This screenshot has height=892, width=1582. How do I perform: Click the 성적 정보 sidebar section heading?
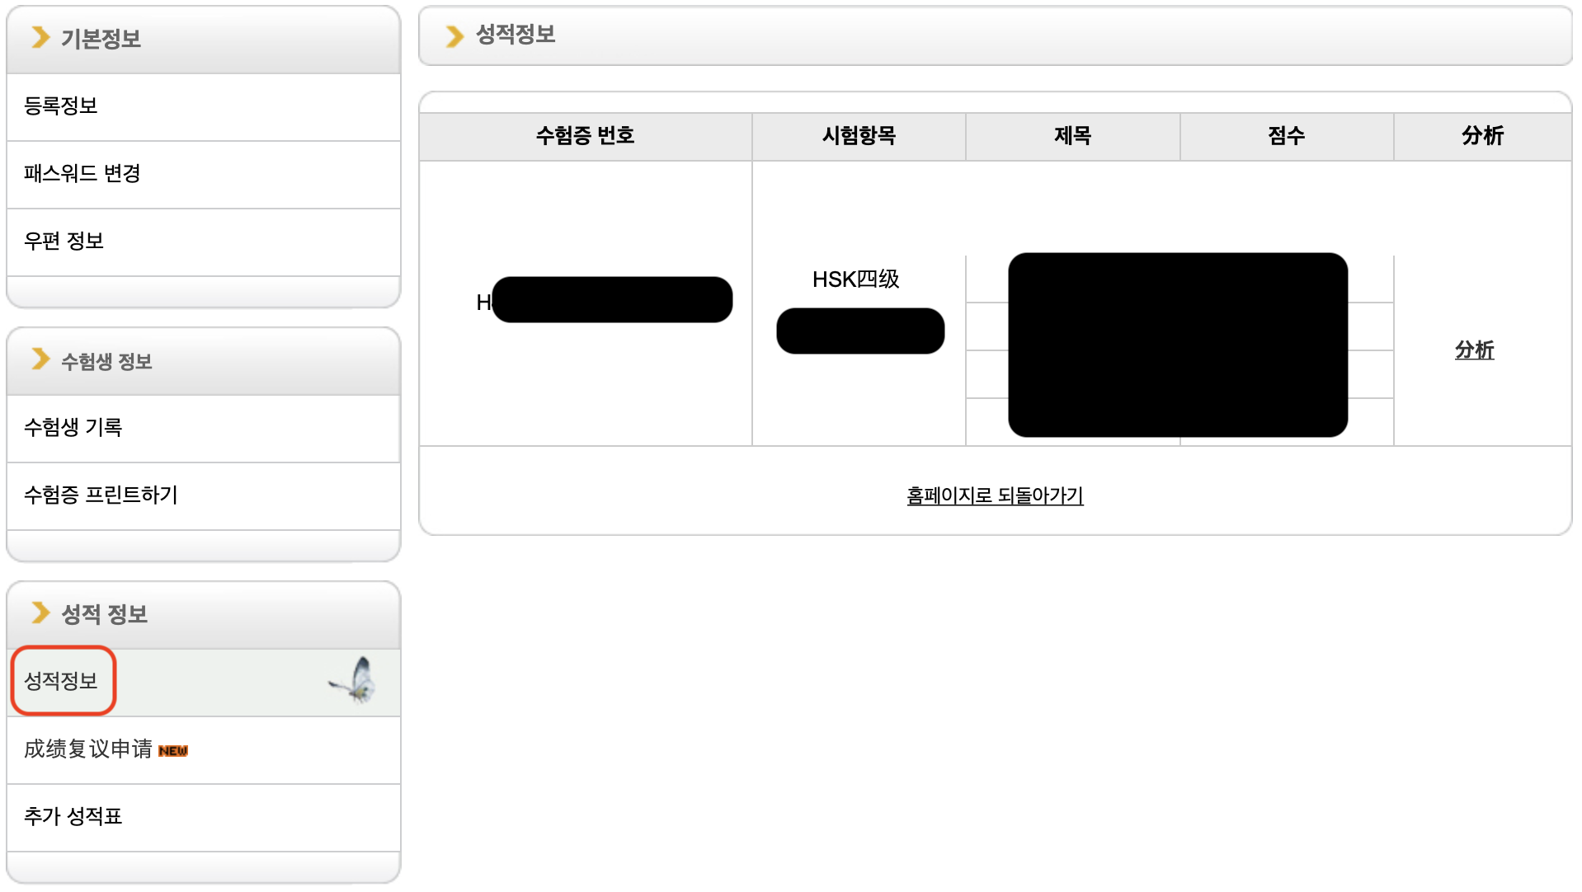[x=105, y=614]
